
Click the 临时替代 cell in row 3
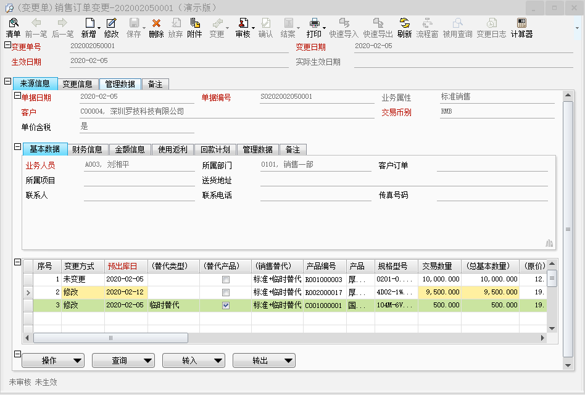pyautogui.click(x=173, y=306)
